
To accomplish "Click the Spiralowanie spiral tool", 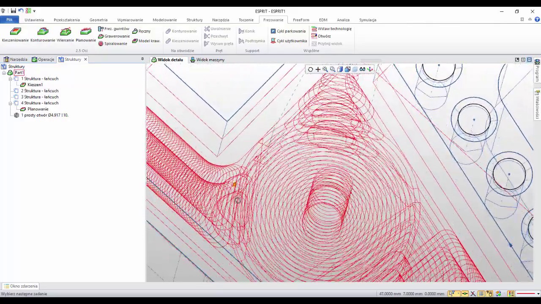I will click(112, 43).
